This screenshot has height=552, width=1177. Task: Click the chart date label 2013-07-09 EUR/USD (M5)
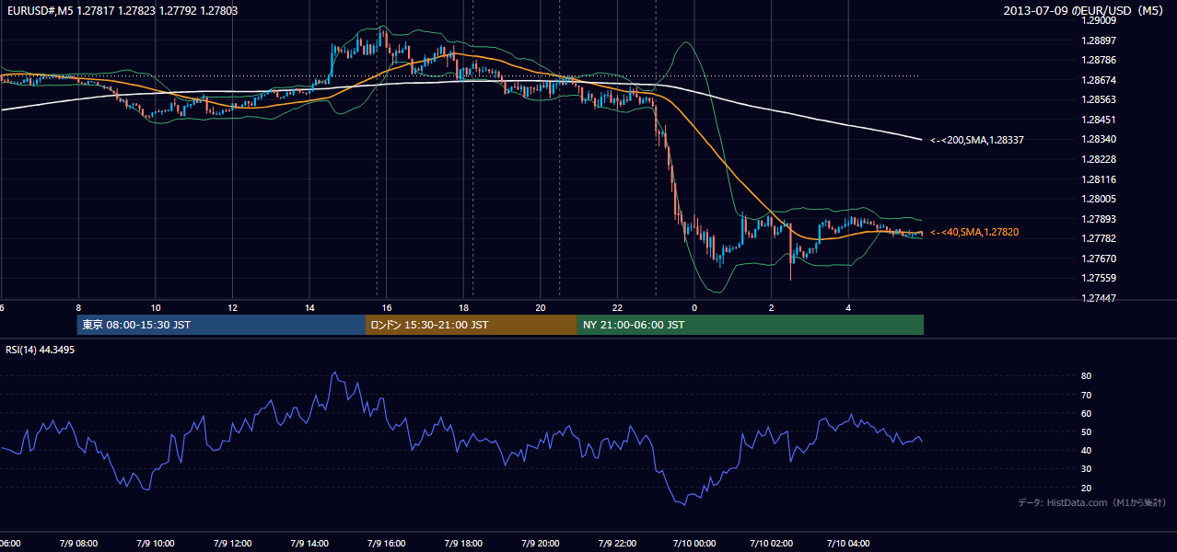tap(1083, 10)
